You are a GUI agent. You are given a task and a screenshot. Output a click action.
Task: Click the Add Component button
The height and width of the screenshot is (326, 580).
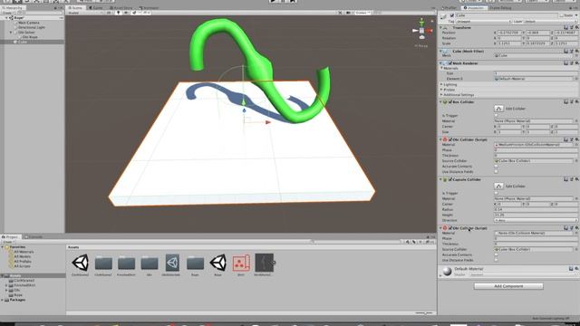[508, 286]
